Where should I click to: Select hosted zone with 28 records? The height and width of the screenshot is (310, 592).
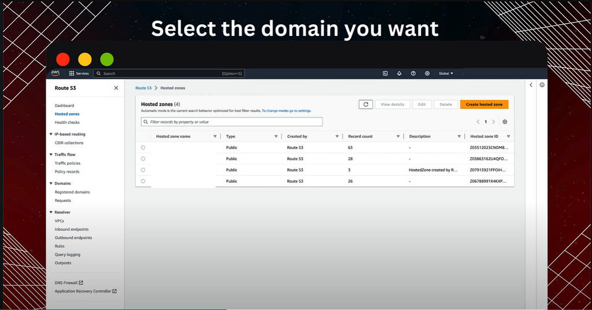pyautogui.click(x=143, y=159)
